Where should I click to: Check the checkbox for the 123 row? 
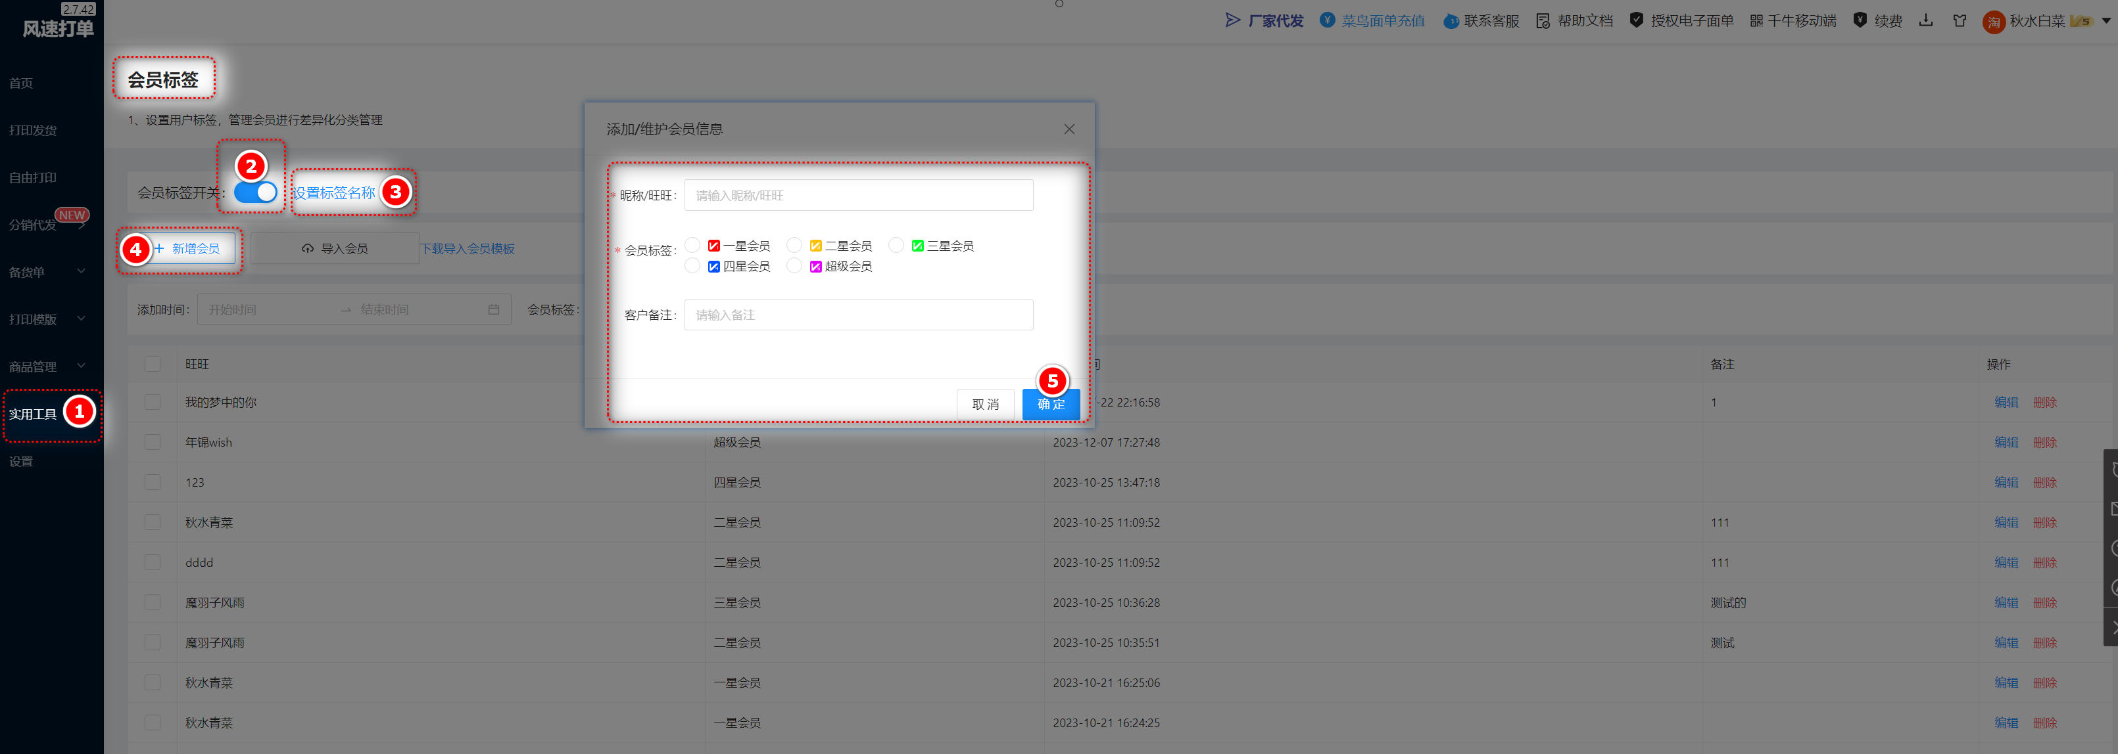click(x=153, y=482)
